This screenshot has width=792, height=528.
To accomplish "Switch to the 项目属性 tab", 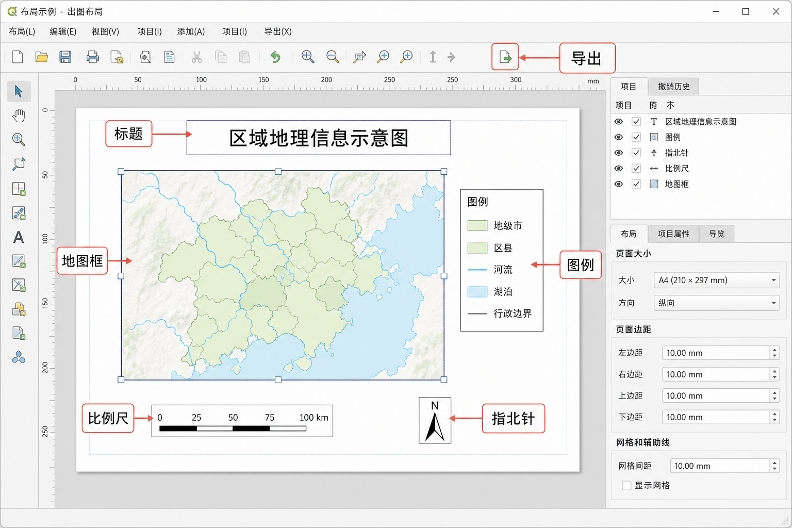I will [673, 234].
